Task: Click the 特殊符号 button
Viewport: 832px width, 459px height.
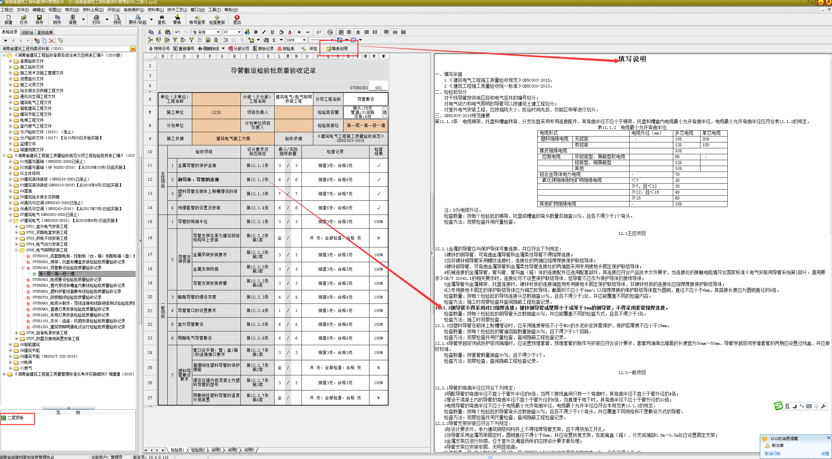Action: 159,49
